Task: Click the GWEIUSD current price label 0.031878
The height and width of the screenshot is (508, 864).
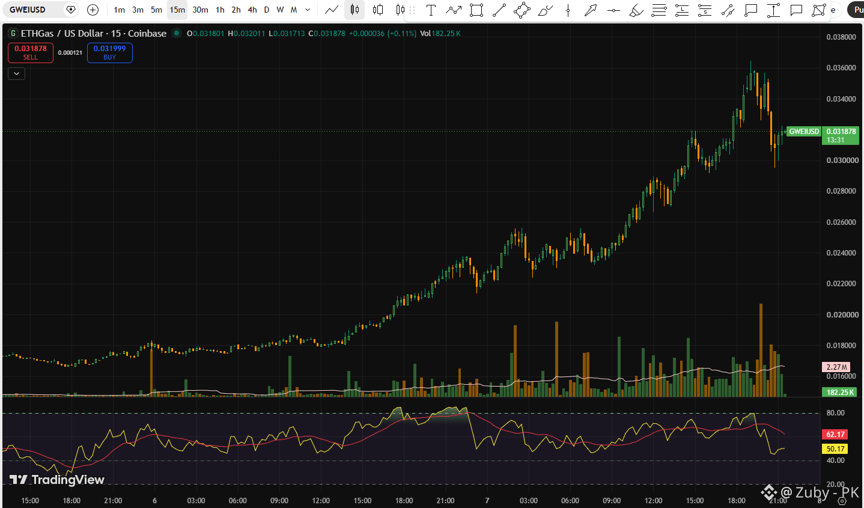Action: coord(841,135)
